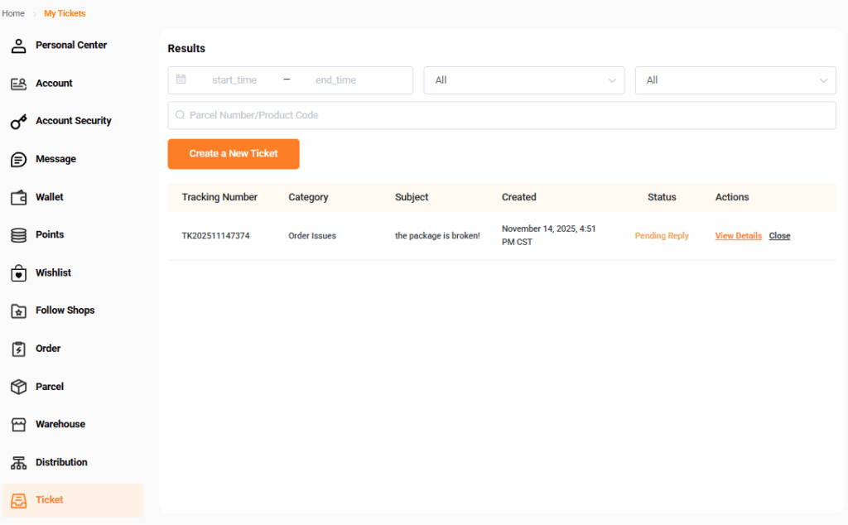This screenshot has height=525, width=848.
Task: Click the Home breadcrumb link
Action: [13, 13]
